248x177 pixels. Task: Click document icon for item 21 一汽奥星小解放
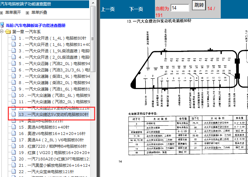tap(14, 165)
